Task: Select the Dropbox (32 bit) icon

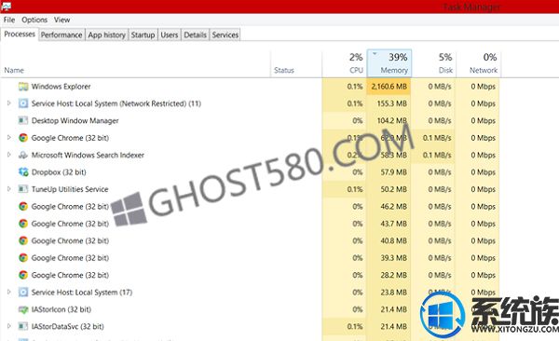Action: 23,172
